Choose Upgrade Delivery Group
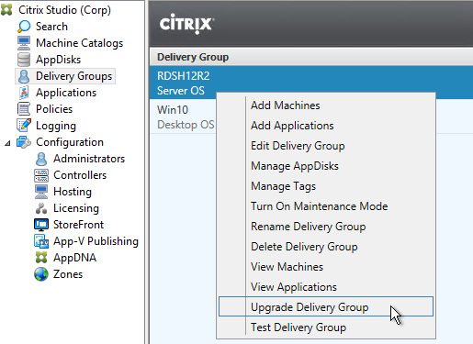 coord(326,306)
